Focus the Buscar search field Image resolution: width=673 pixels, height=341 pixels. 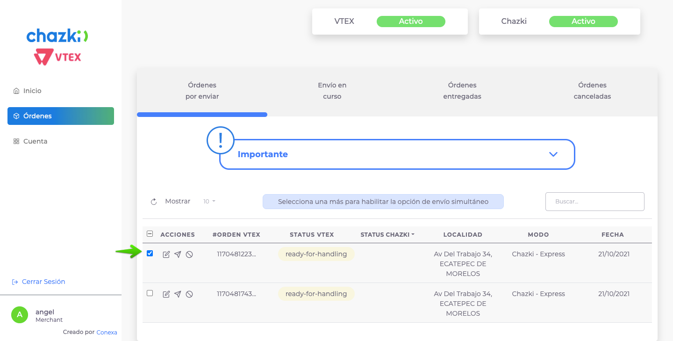595,202
